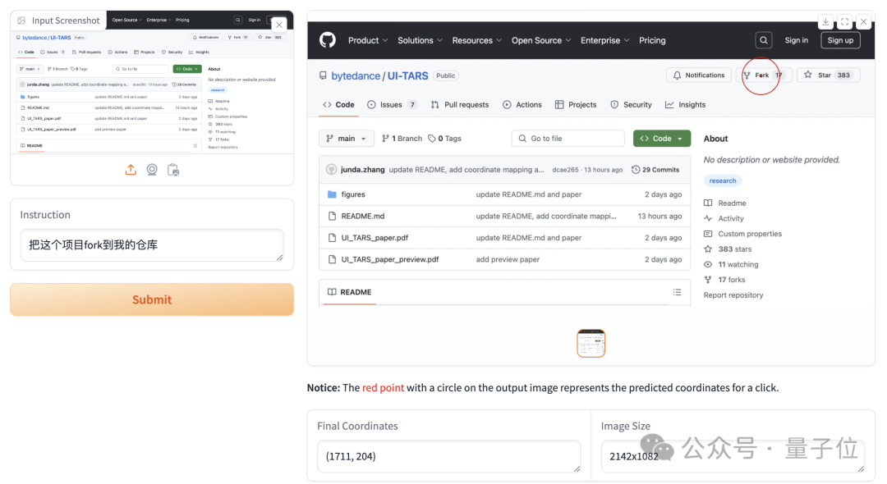Click the orange Submit button
Image resolution: width=887 pixels, height=484 pixels.
pos(152,299)
